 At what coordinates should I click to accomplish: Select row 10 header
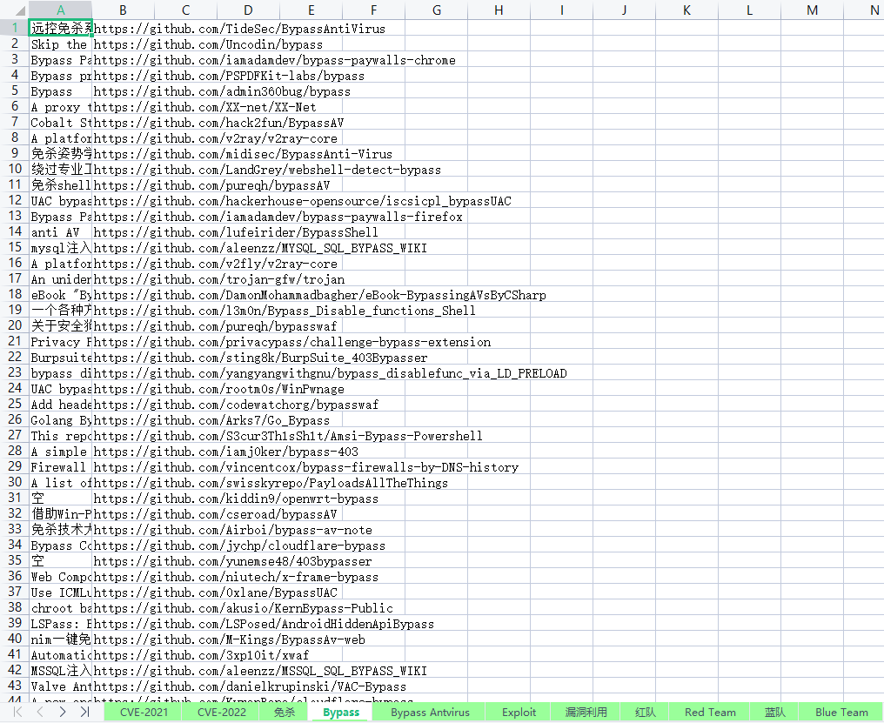click(15, 169)
